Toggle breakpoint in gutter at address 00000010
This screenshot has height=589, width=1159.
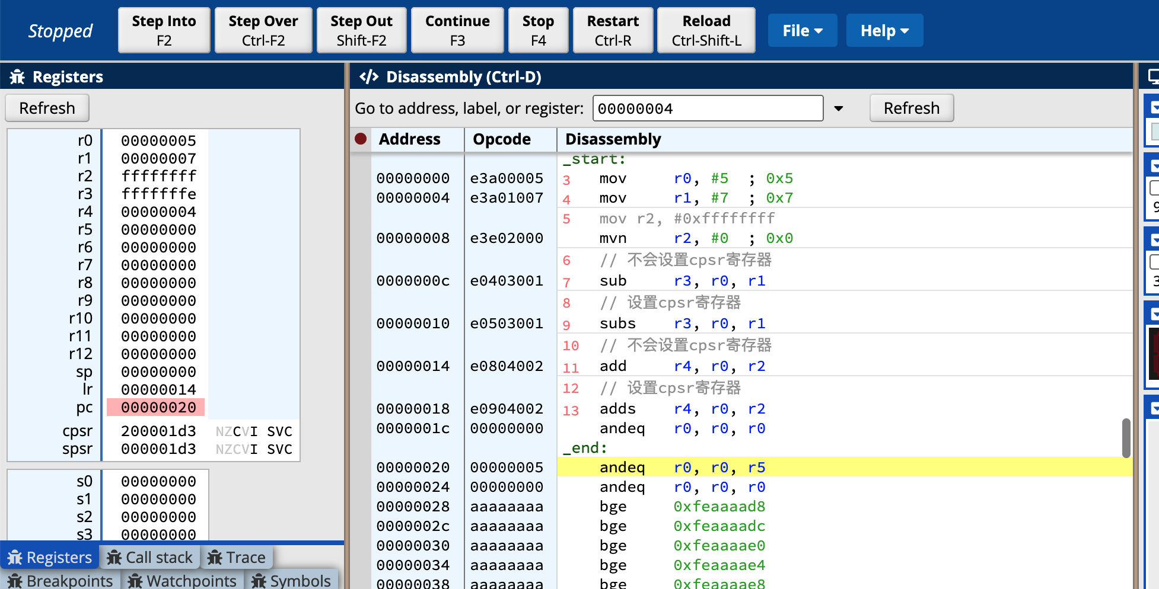pyautogui.click(x=361, y=324)
